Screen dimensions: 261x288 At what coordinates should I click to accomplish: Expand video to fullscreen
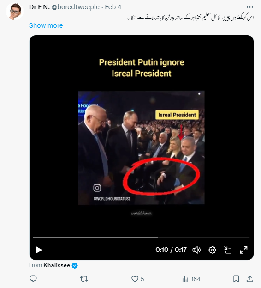tap(243, 250)
